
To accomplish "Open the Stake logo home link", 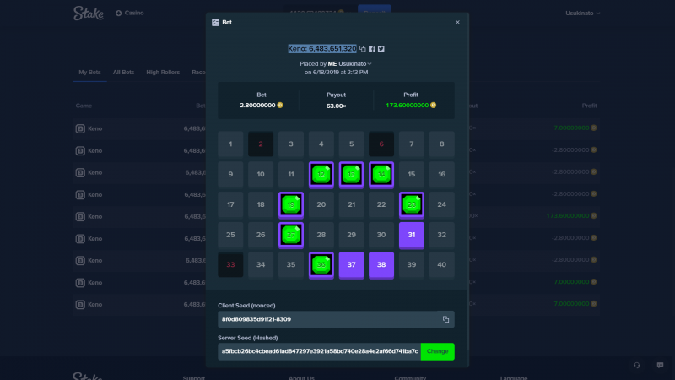I will pyautogui.click(x=89, y=13).
